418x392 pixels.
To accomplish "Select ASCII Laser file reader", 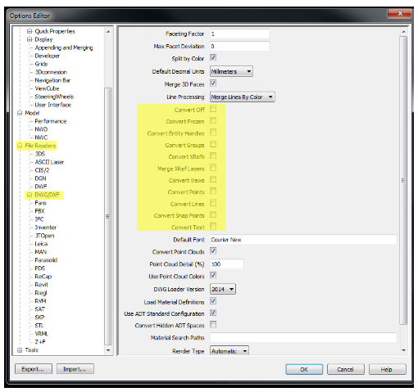I will [49, 162].
